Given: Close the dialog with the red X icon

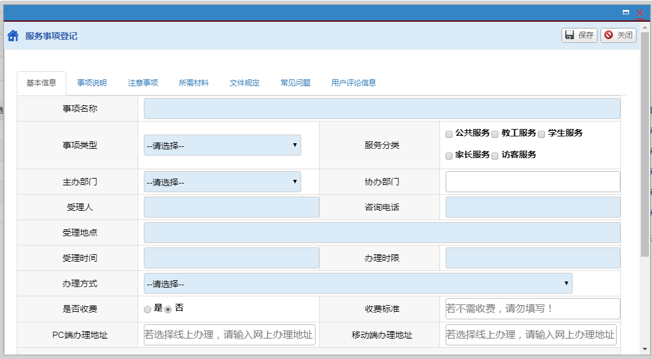Looking at the screenshot, I should pyautogui.click(x=640, y=12).
